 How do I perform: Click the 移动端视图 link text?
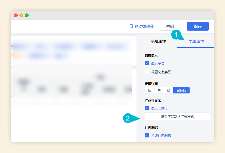144,26
